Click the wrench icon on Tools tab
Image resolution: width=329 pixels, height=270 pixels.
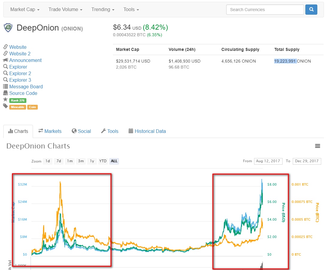103,131
